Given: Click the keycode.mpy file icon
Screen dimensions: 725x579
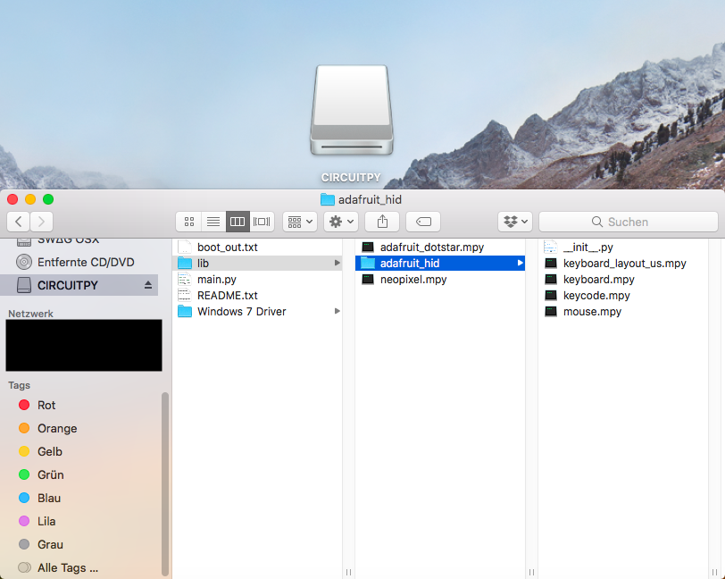Looking at the screenshot, I should 551,295.
